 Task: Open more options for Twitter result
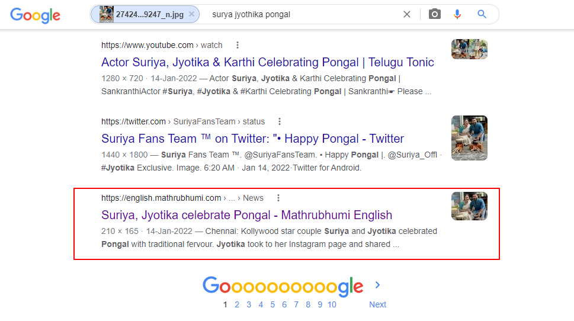[280, 121]
